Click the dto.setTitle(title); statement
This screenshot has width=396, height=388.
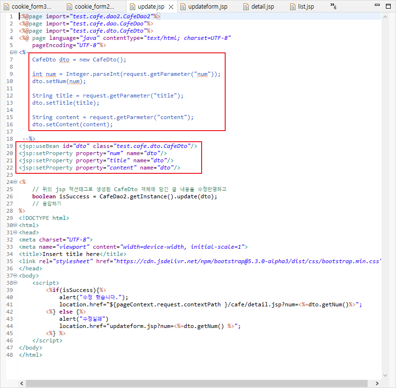coord(65,103)
